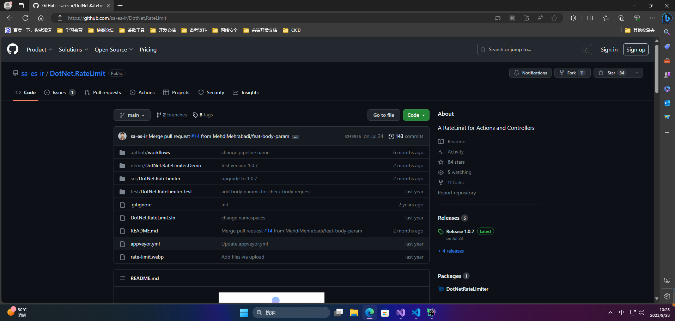Select the Code tab

25,92
